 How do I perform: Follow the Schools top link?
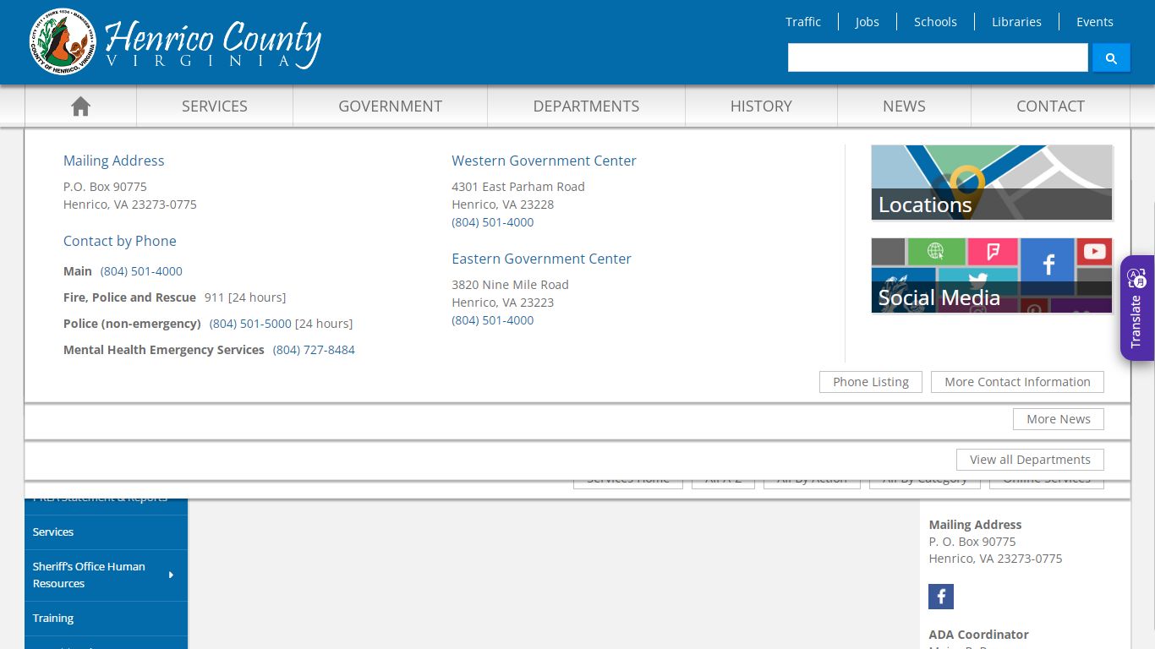[x=935, y=22]
